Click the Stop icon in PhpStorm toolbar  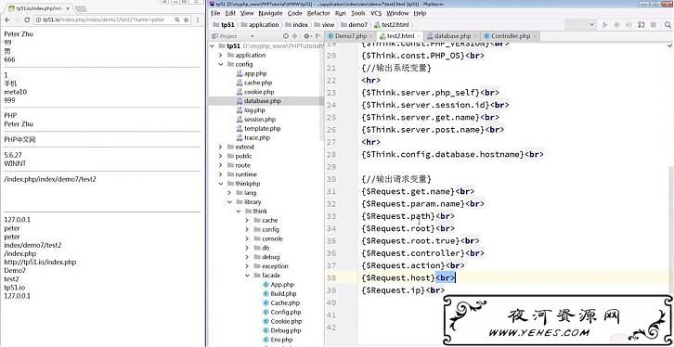[x=653, y=25]
